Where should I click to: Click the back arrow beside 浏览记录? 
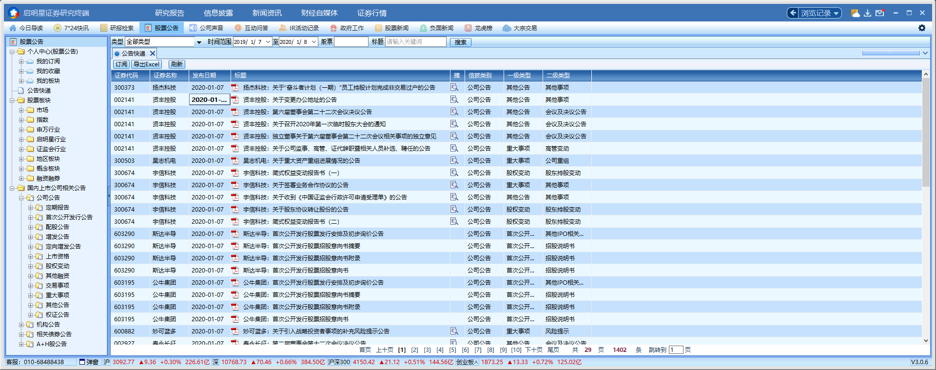click(793, 13)
